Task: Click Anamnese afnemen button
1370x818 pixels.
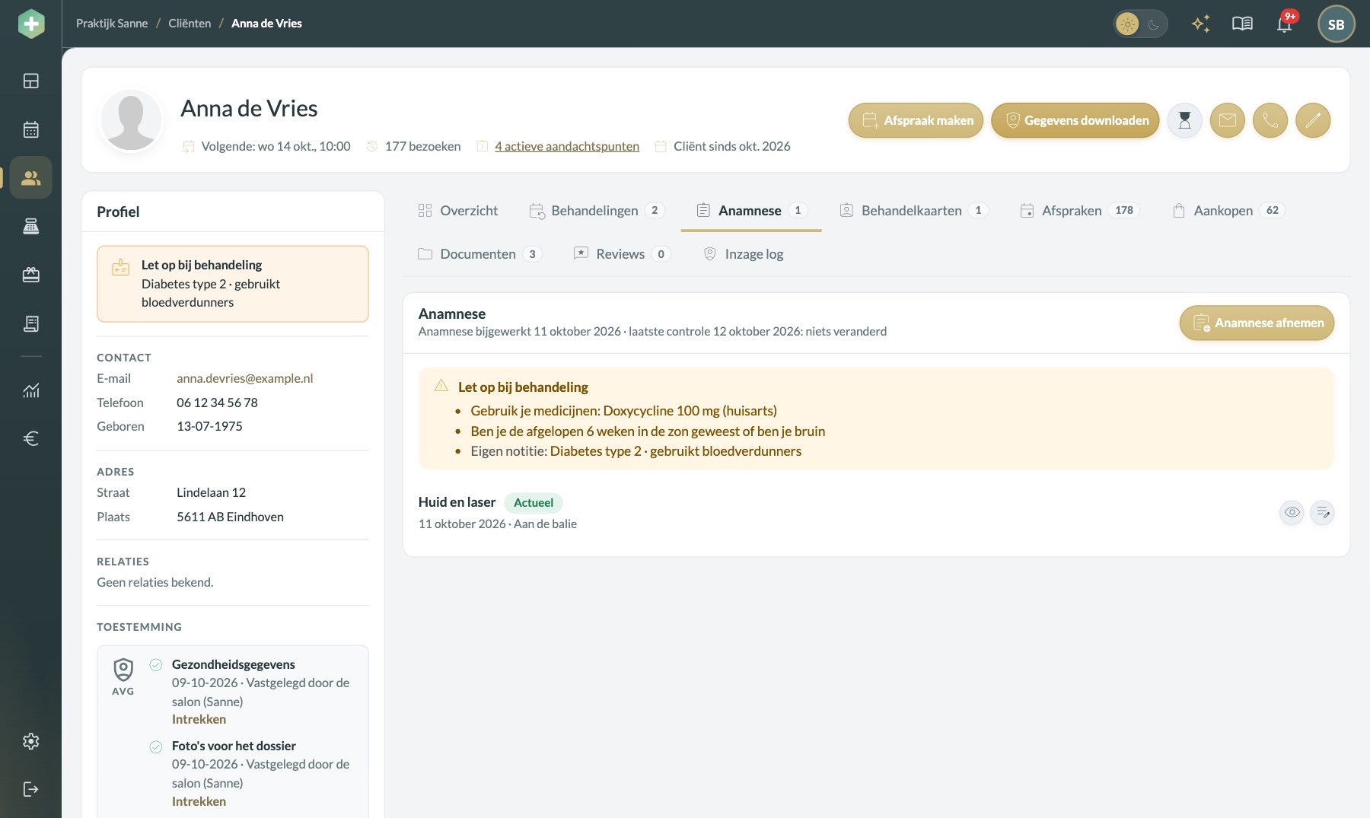Action: 1257,323
